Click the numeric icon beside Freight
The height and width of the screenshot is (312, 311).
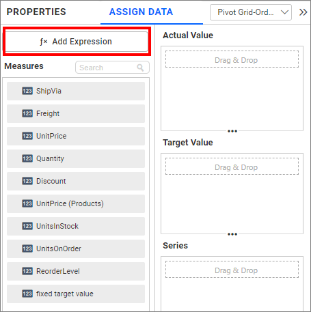tap(27, 113)
